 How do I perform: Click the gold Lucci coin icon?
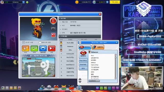77,2
